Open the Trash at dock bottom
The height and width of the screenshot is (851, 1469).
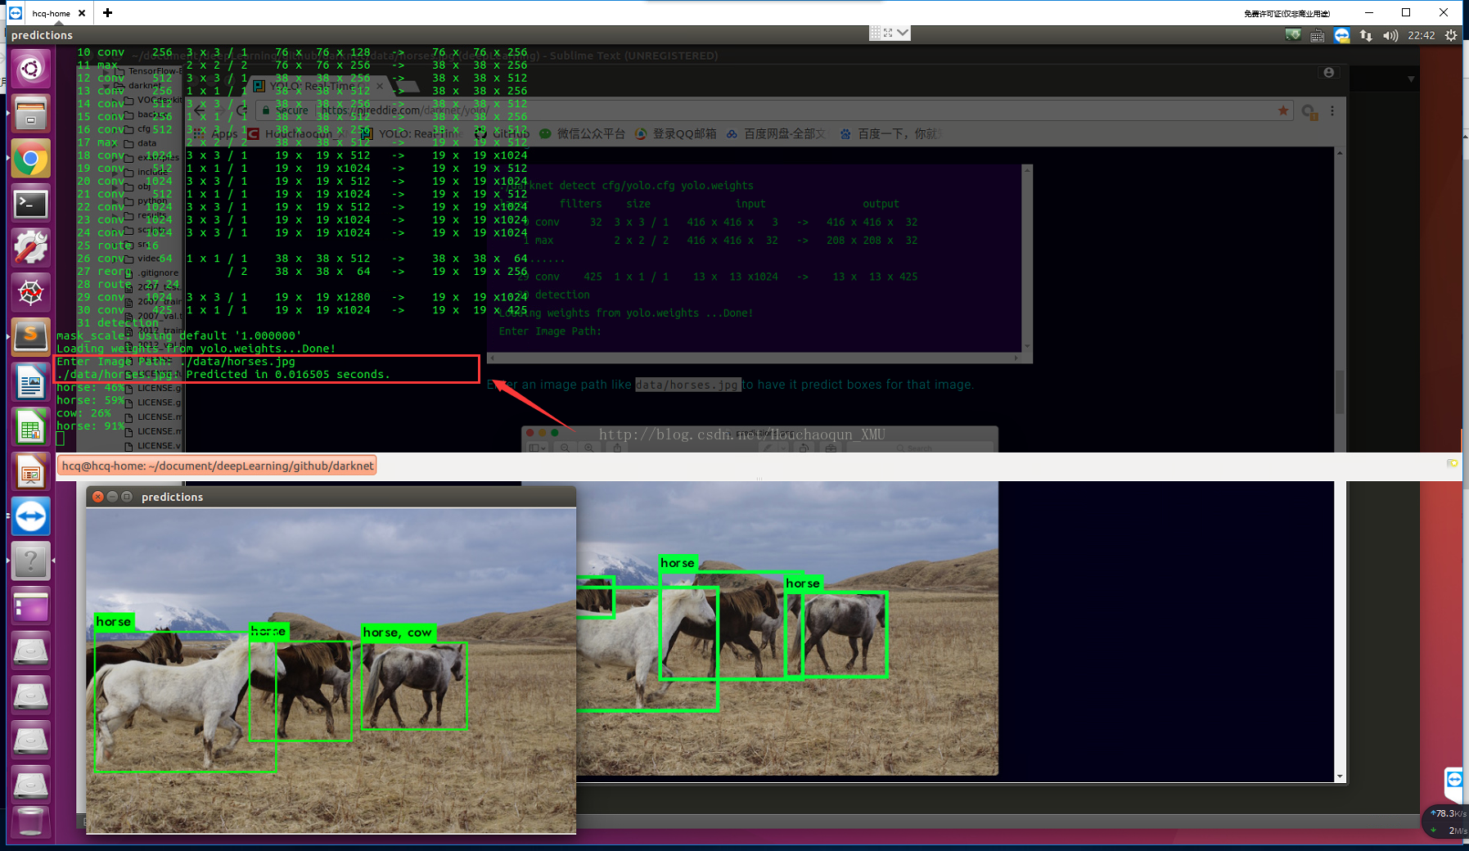[30, 822]
